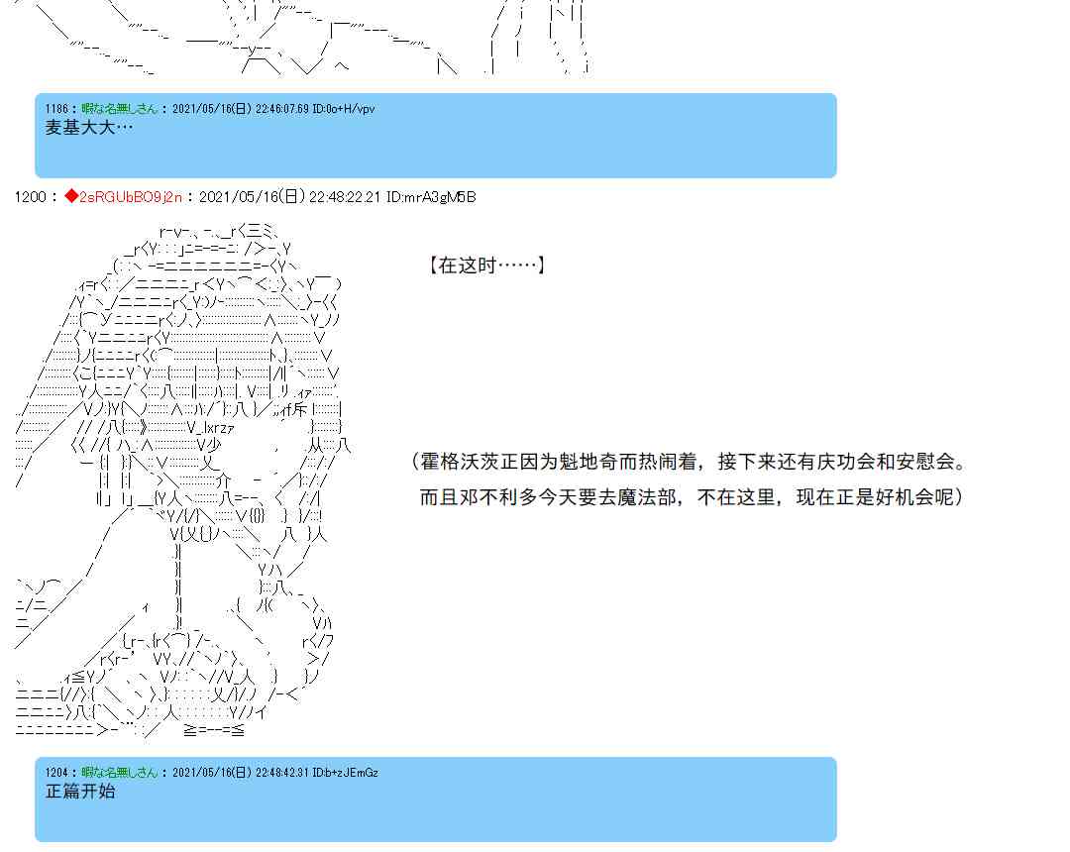The image size is (1070, 852).
Task: Click the 麦基大大 comment text
Action: tap(89, 128)
